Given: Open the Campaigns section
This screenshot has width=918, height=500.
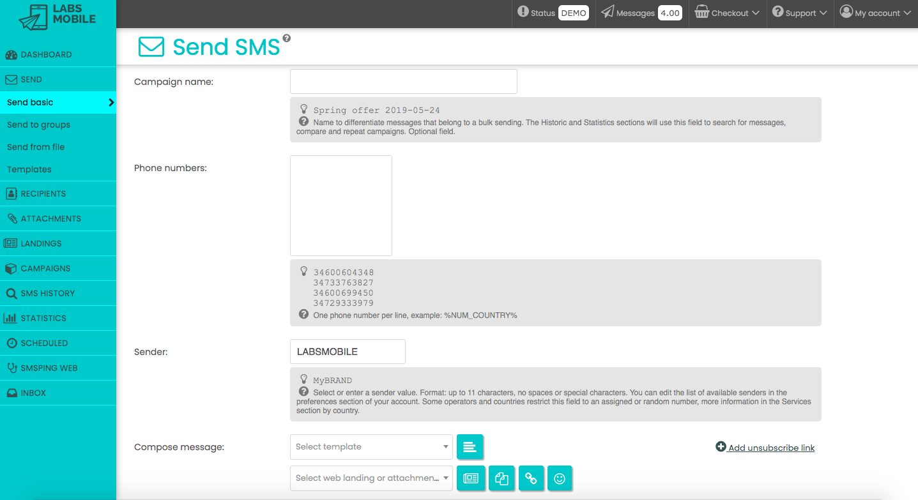Looking at the screenshot, I should (x=58, y=268).
